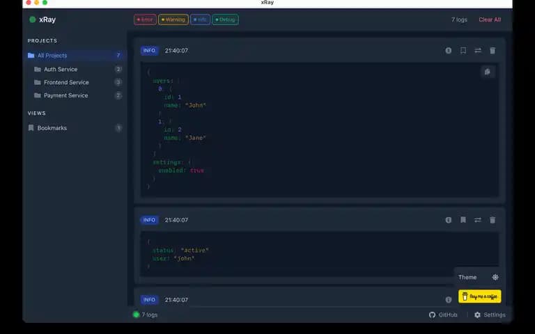
Task: Click the All Projects folder icon
Action: [x=31, y=55]
